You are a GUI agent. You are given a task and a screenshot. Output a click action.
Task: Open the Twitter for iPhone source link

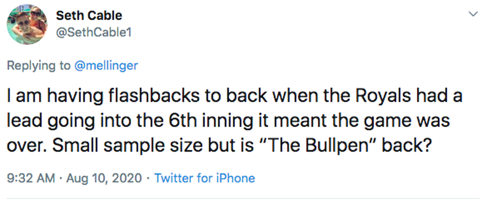204,178
